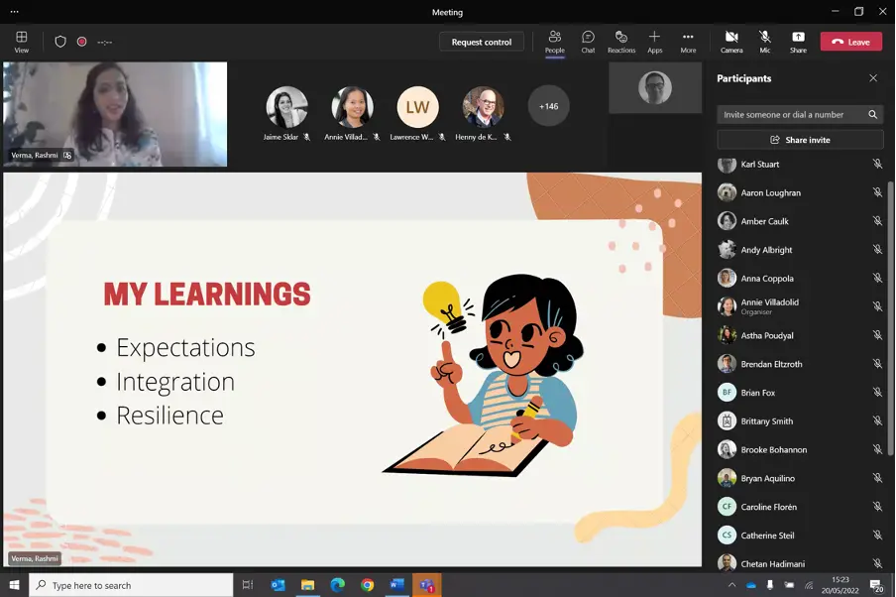Click the Windows taskbar search box
This screenshot has height=597, width=896.
[x=131, y=585]
